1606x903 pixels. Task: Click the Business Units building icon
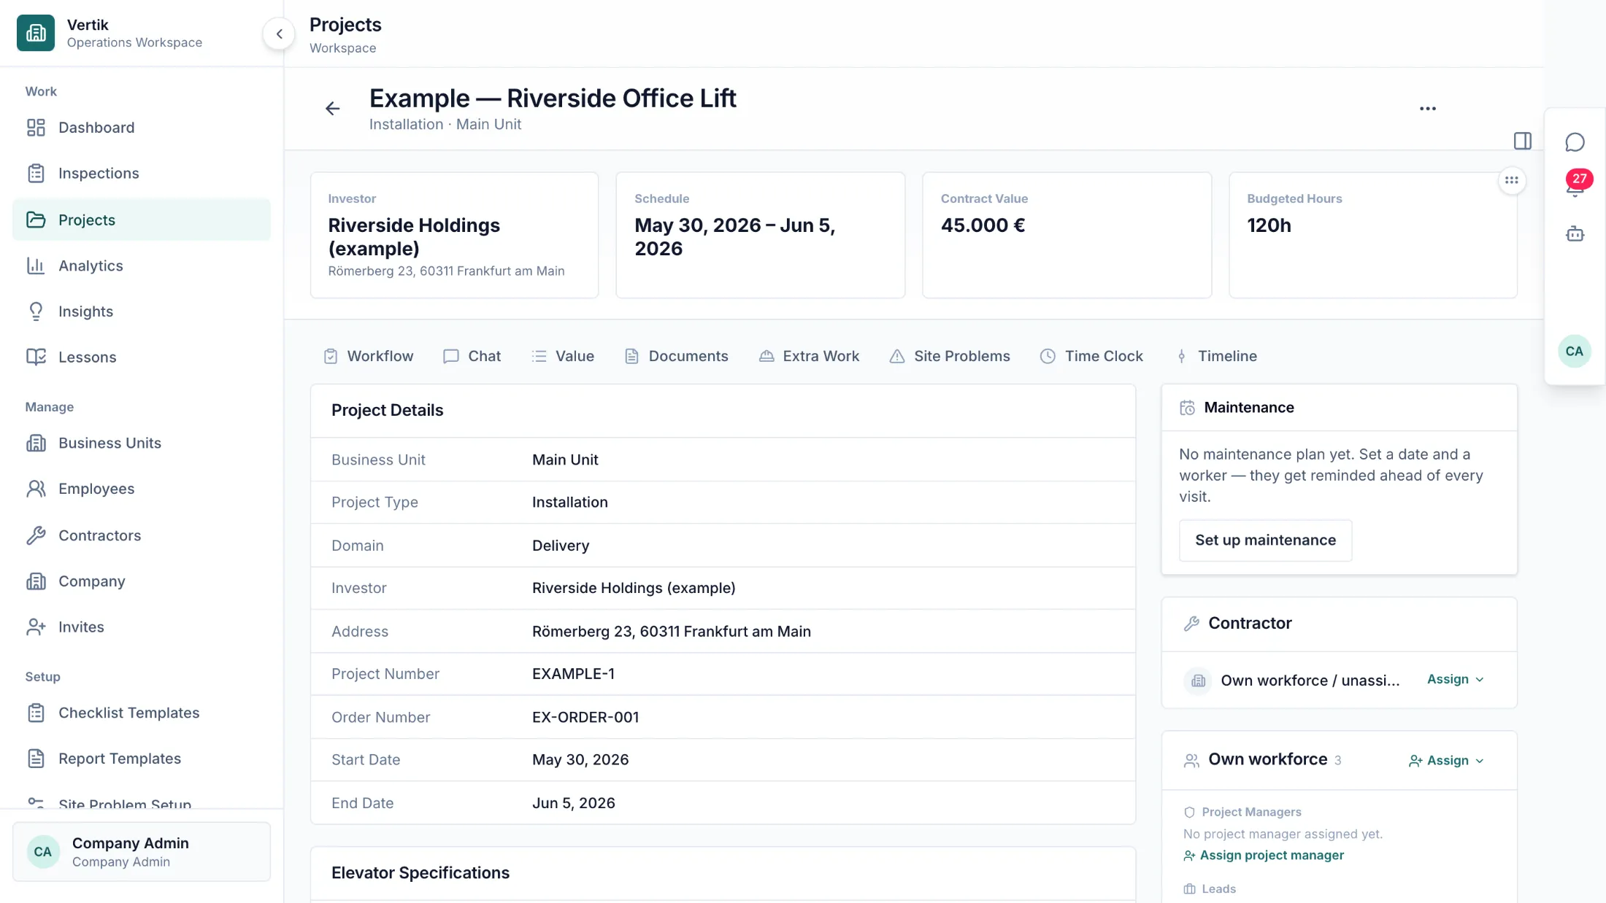36,443
